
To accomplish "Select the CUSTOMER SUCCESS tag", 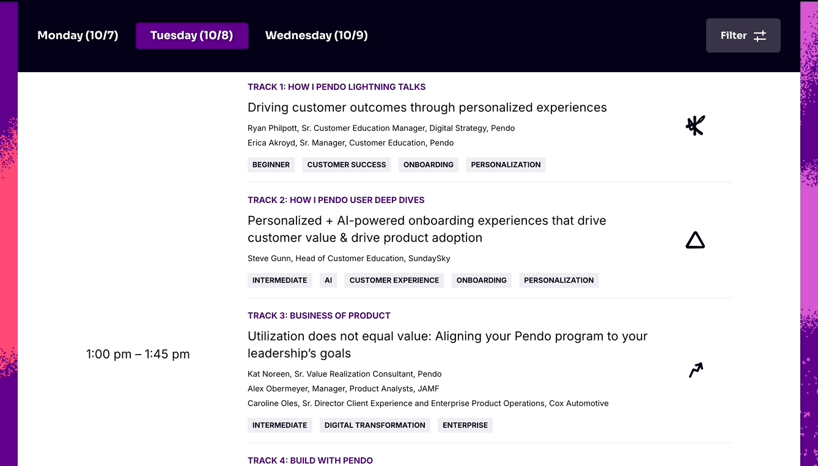I will point(347,165).
